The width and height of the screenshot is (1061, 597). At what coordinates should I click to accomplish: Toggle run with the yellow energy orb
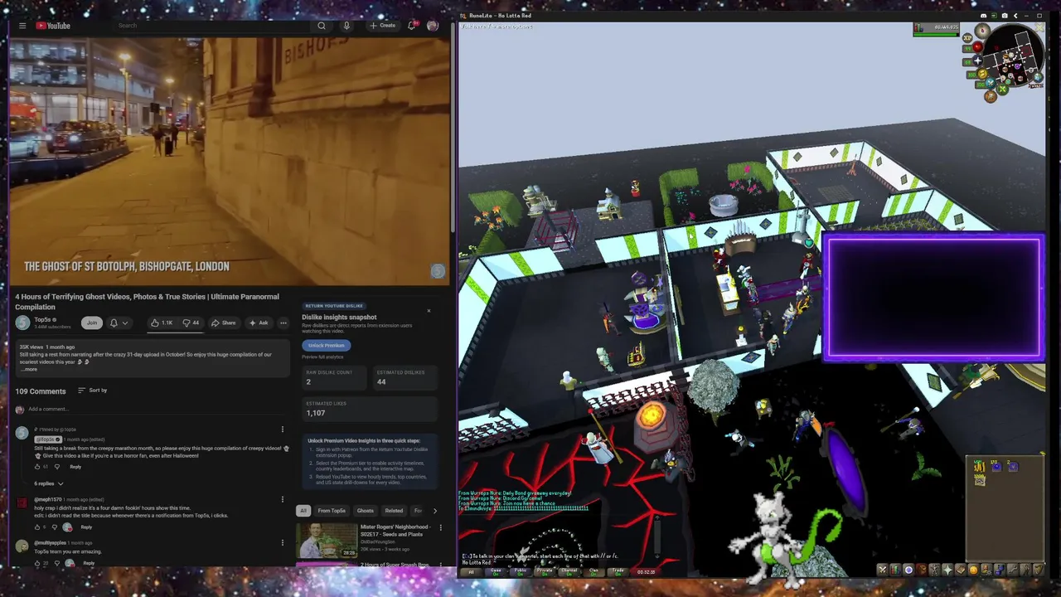(982, 73)
